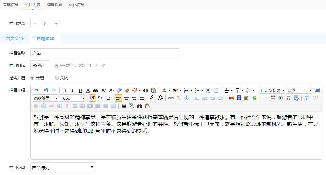Center-align the text in the editor

126,98
